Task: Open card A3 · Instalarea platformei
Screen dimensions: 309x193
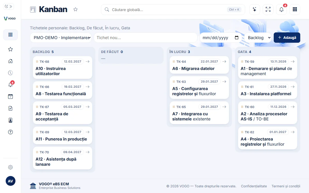Action: point(268,90)
